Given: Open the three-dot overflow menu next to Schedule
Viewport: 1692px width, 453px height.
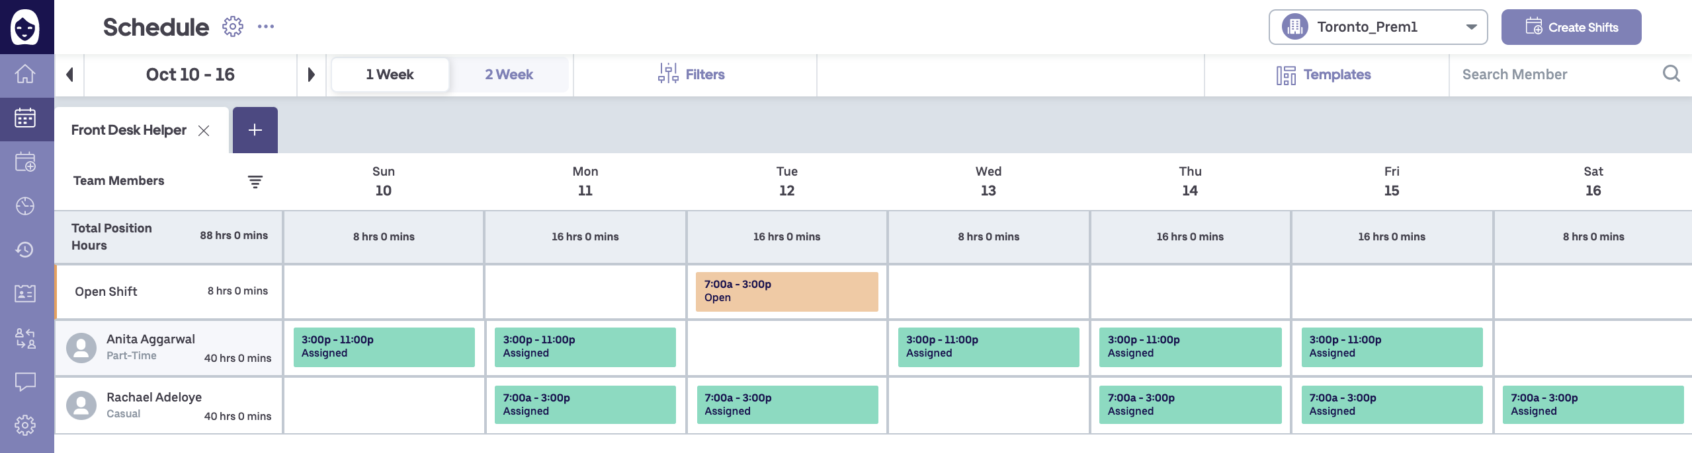Looking at the screenshot, I should 267,26.
